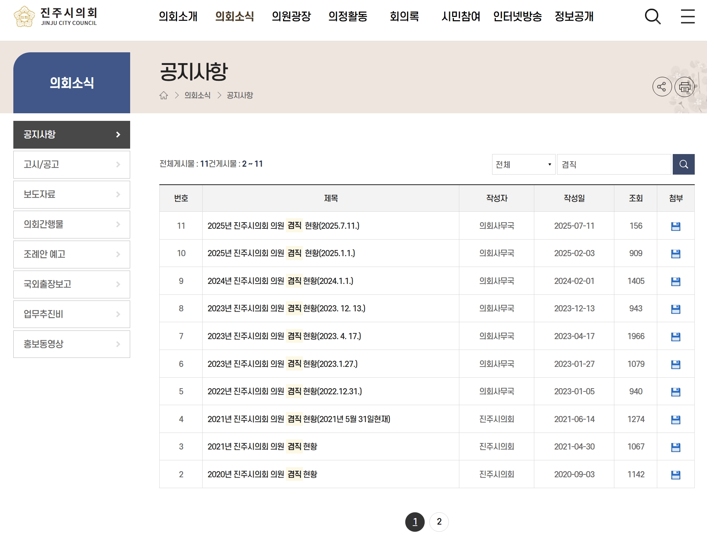Click the header search magnifier icon
The width and height of the screenshot is (707, 548).
[x=652, y=17]
